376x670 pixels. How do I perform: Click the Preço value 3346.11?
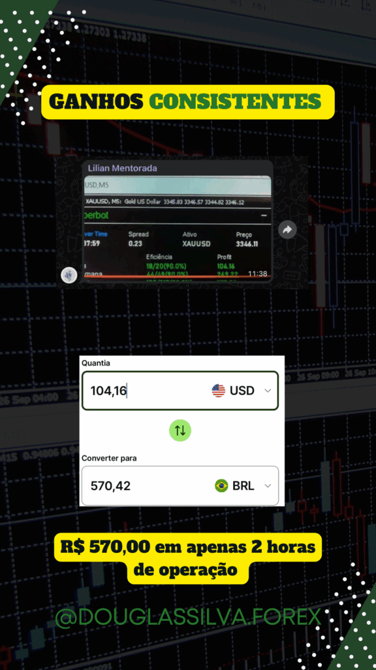(247, 244)
